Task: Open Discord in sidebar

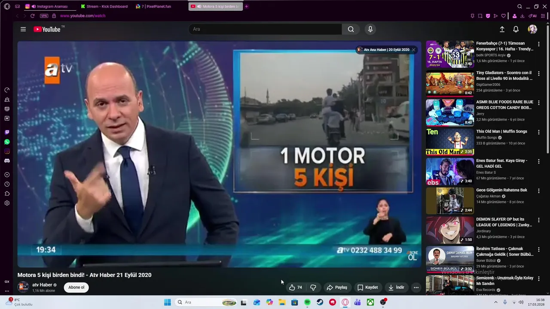Action: click(x=7, y=161)
